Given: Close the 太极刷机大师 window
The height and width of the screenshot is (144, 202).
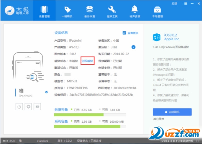Looking at the screenshot, I should click(199, 3).
